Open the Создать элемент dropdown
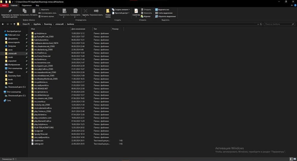Screen dimensions: 297x161 click(121, 10)
